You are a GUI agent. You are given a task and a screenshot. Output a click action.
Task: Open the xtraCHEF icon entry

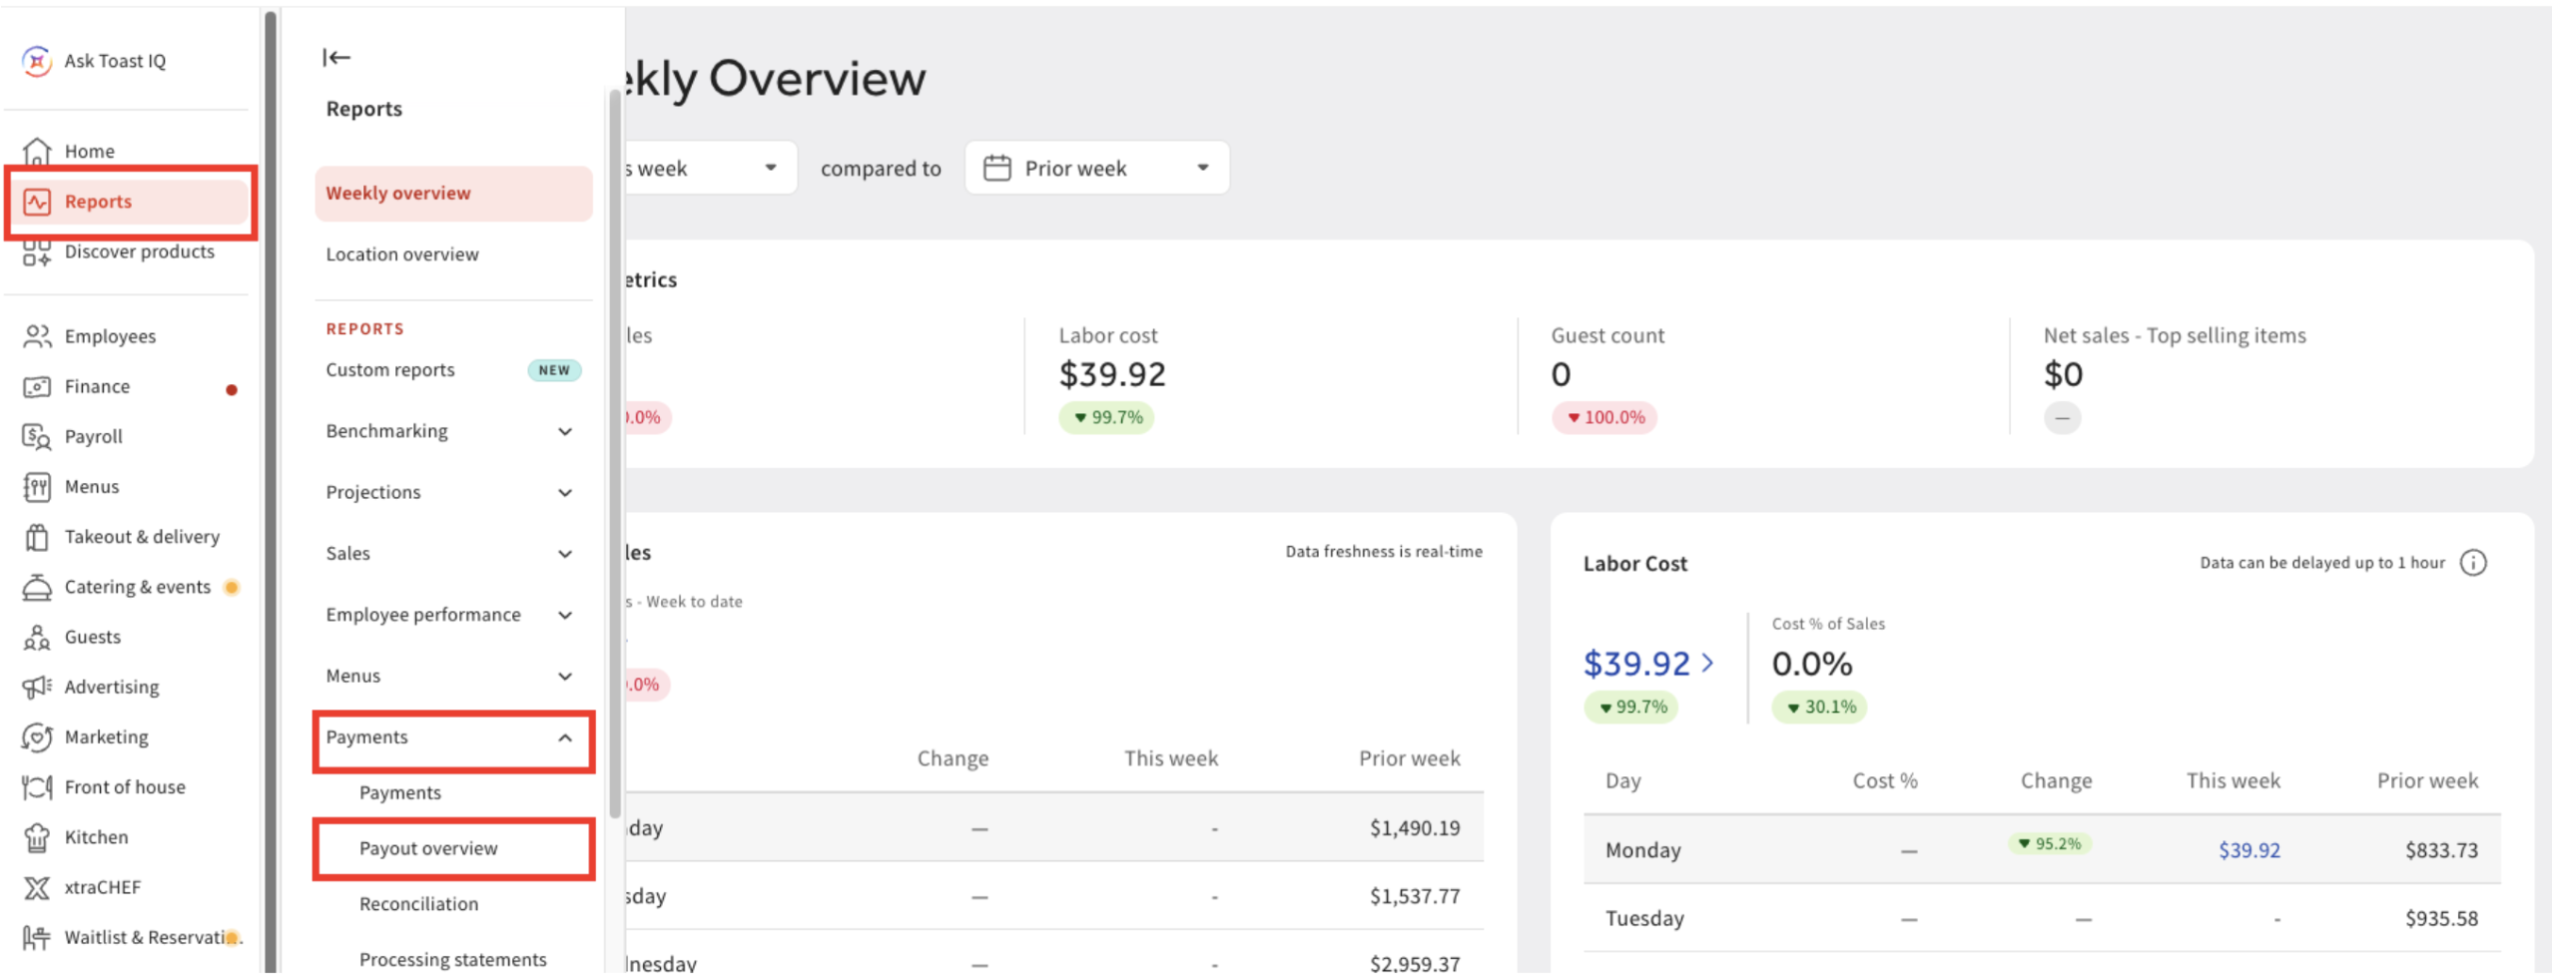pos(37,887)
